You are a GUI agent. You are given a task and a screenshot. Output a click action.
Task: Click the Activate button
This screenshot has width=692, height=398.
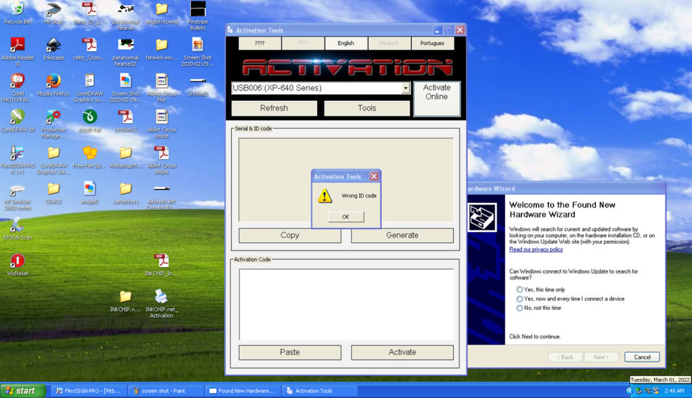tap(402, 352)
